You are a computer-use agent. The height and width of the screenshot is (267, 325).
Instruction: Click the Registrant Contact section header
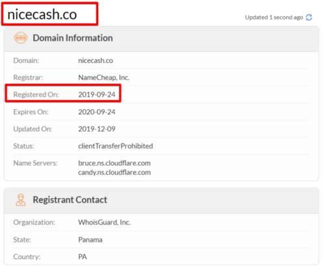click(x=70, y=199)
